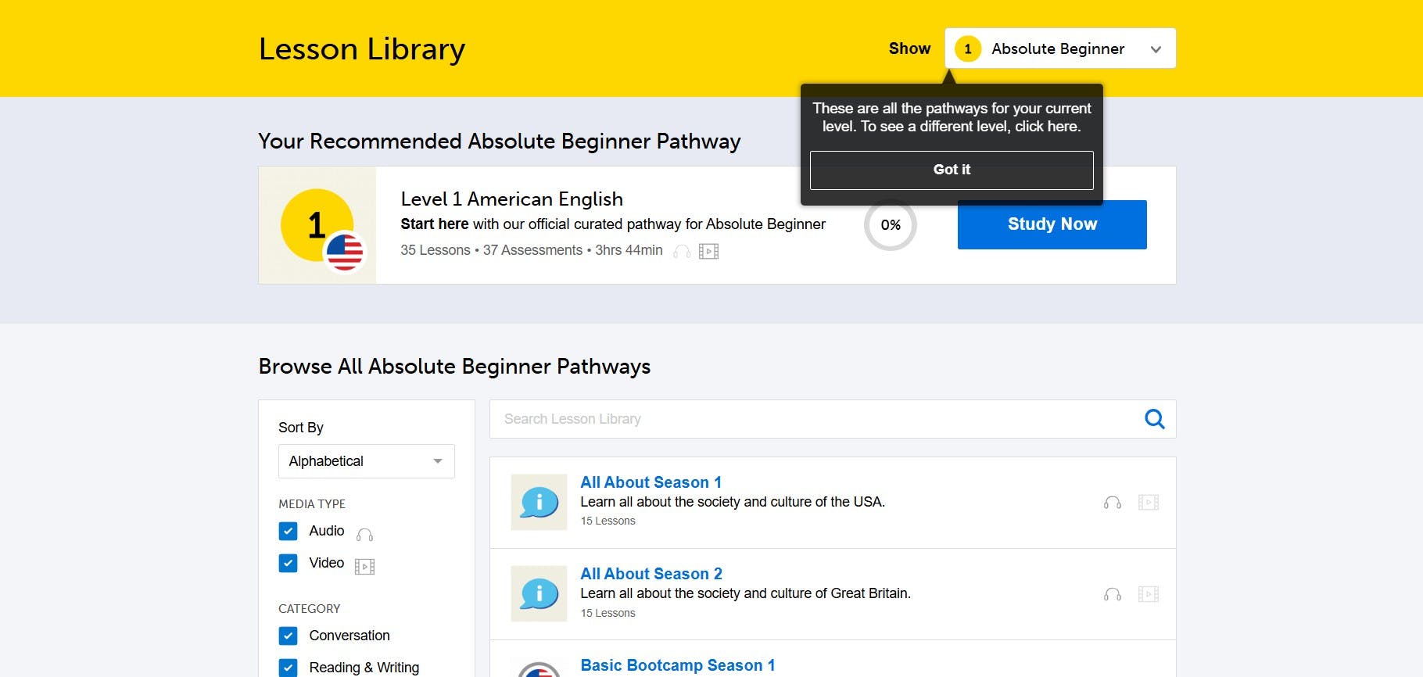Uncheck the Audio media type checkbox

(288, 532)
